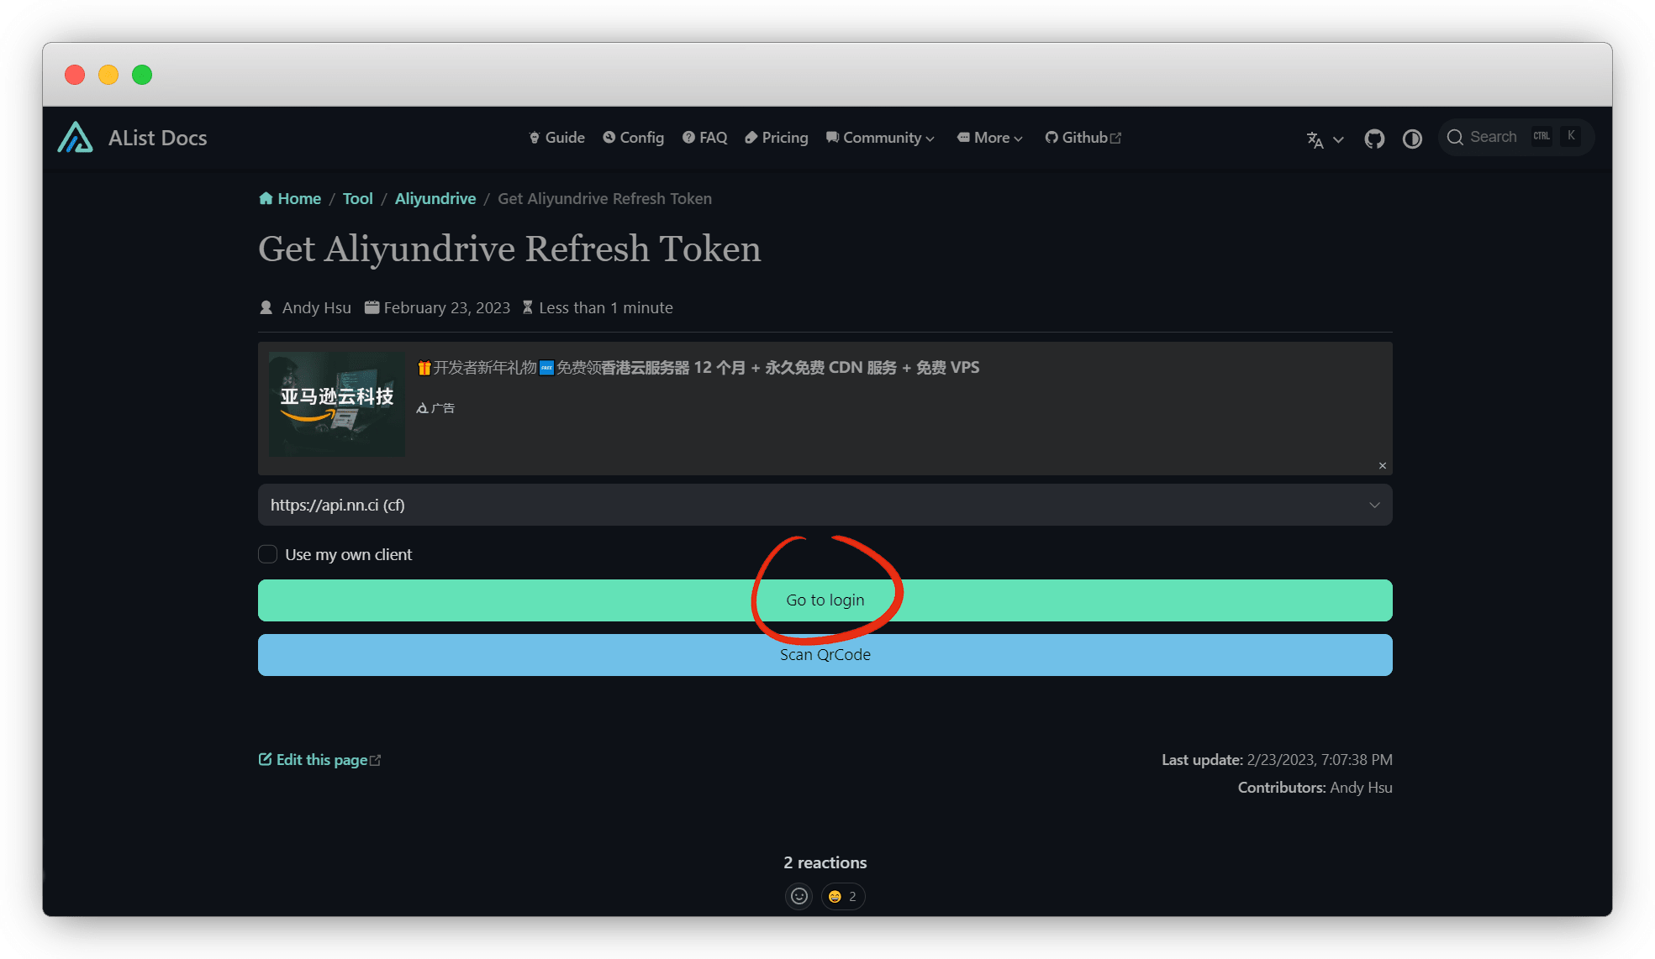
Task: Open the Guide nav item
Action: coord(556,138)
